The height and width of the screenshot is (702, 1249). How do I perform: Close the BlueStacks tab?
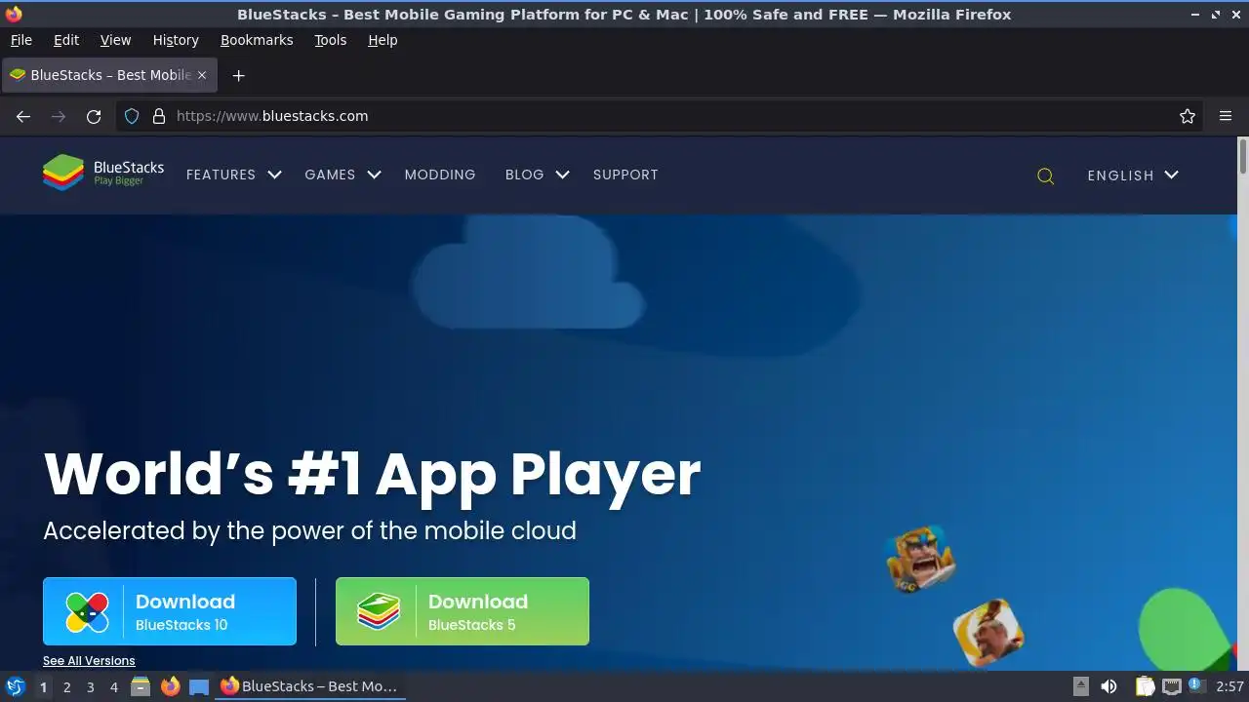coord(202,75)
